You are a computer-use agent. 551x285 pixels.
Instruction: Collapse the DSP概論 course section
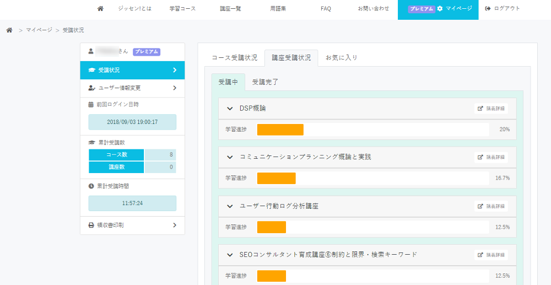pos(230,109)
